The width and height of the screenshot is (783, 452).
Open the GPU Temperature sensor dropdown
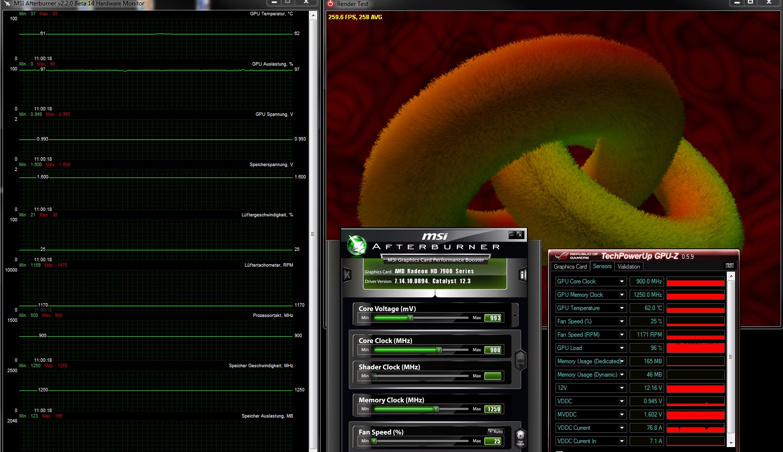tap(622, 308)
